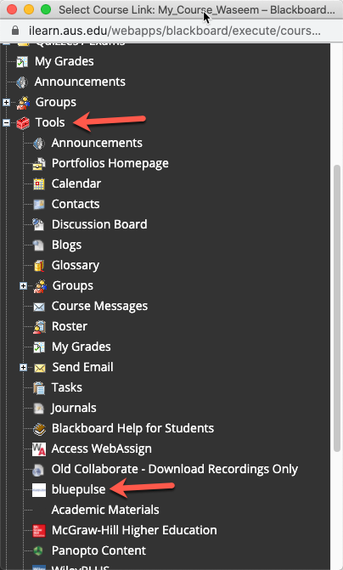The height and width of the screenshot is (570, 343).
Task: Expand the Send Email node
Action: [23, 368]
